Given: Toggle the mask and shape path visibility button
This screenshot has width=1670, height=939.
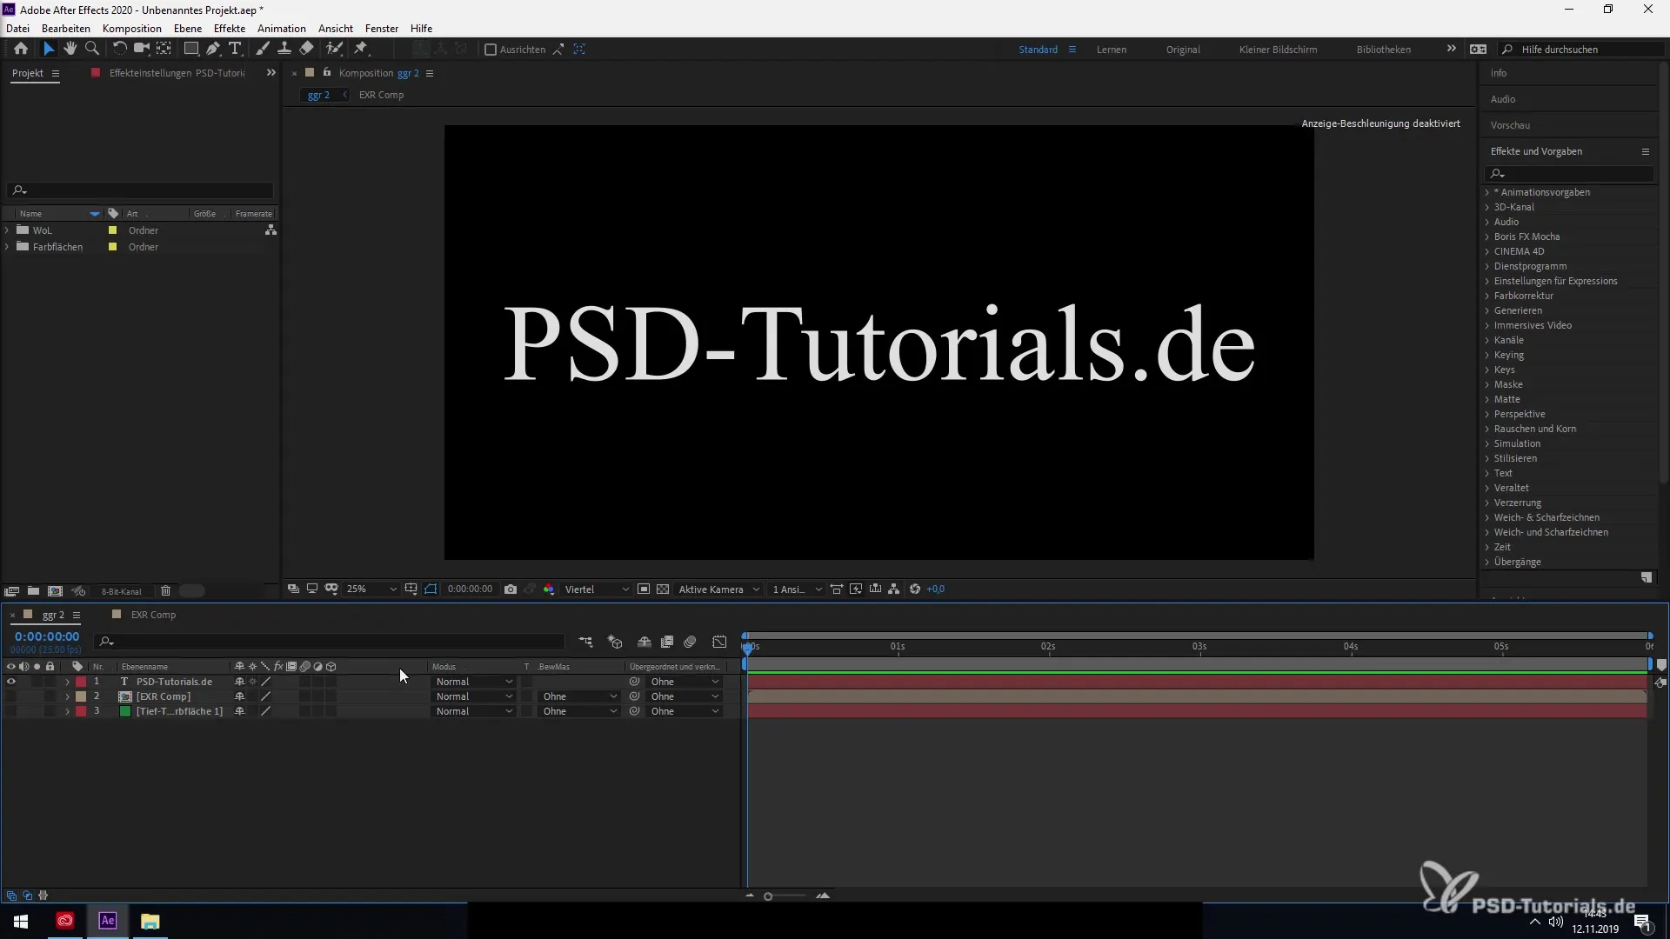Looking at the screenshot, I should [431, 589].
